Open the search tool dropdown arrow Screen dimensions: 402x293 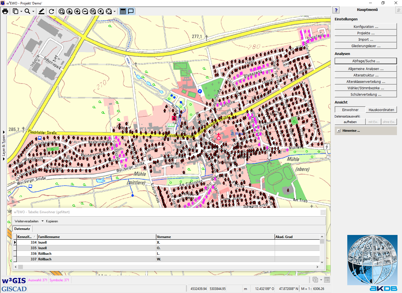[33, 11]
